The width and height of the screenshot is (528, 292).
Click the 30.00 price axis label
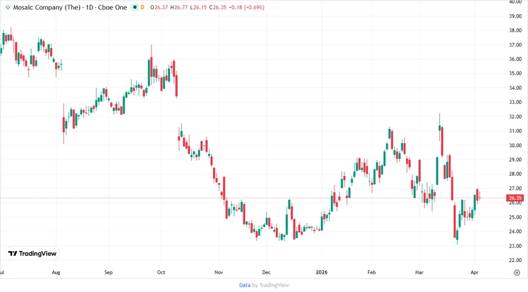[515, 145]
